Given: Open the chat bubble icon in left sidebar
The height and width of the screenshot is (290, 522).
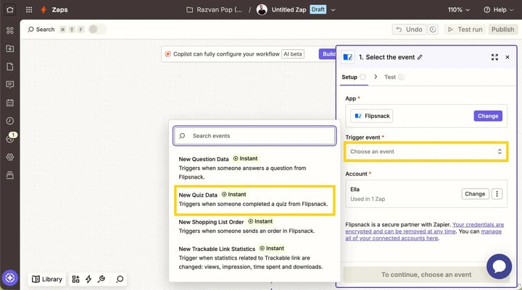Looking at the screenshot, I should 10,85.
